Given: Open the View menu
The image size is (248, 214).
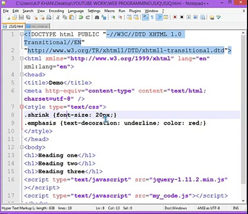Looking at the screenshot, I should (41, 11).
